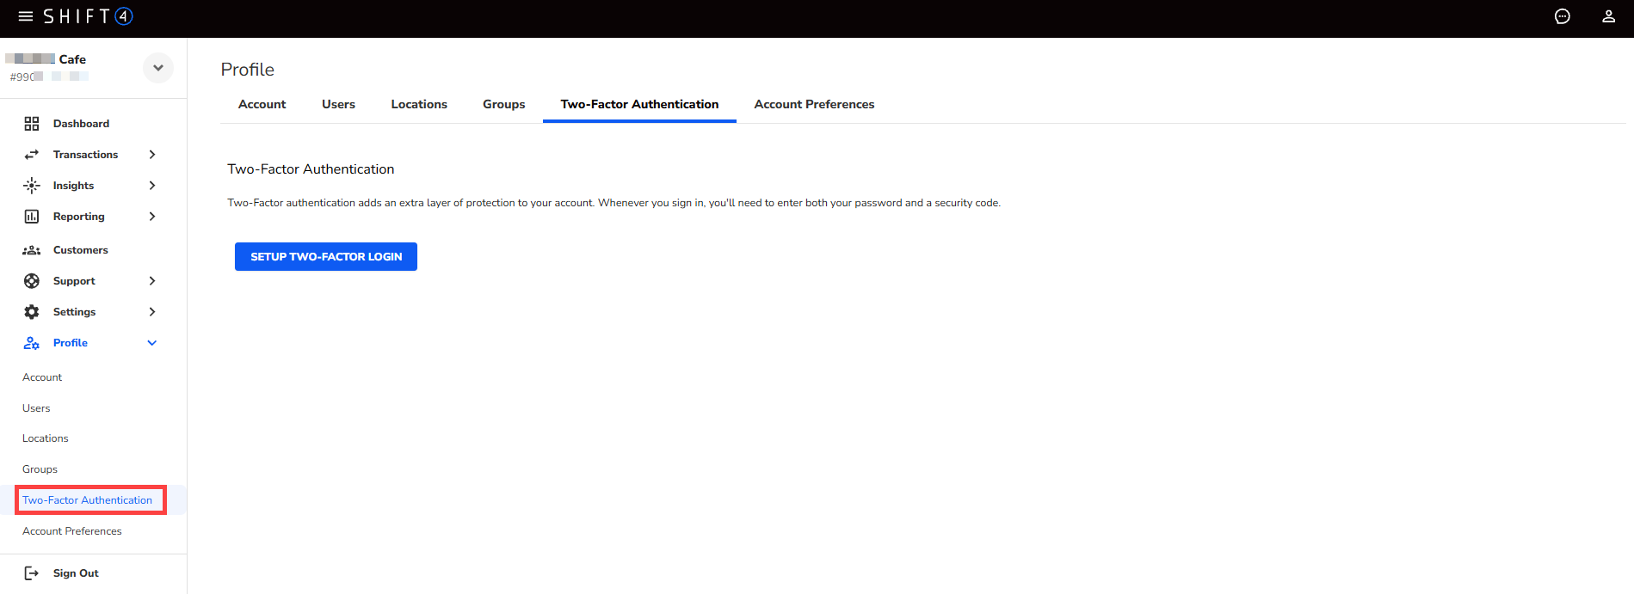The image size is (1634, 594).
Task: Open the Groups tab
Action: pos(503,104)
